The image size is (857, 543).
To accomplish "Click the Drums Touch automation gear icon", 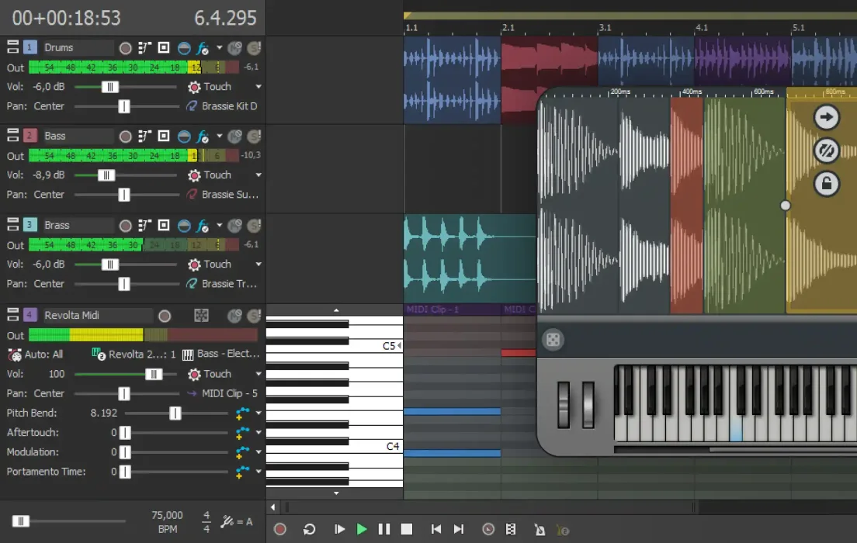I will coord(194,87).
